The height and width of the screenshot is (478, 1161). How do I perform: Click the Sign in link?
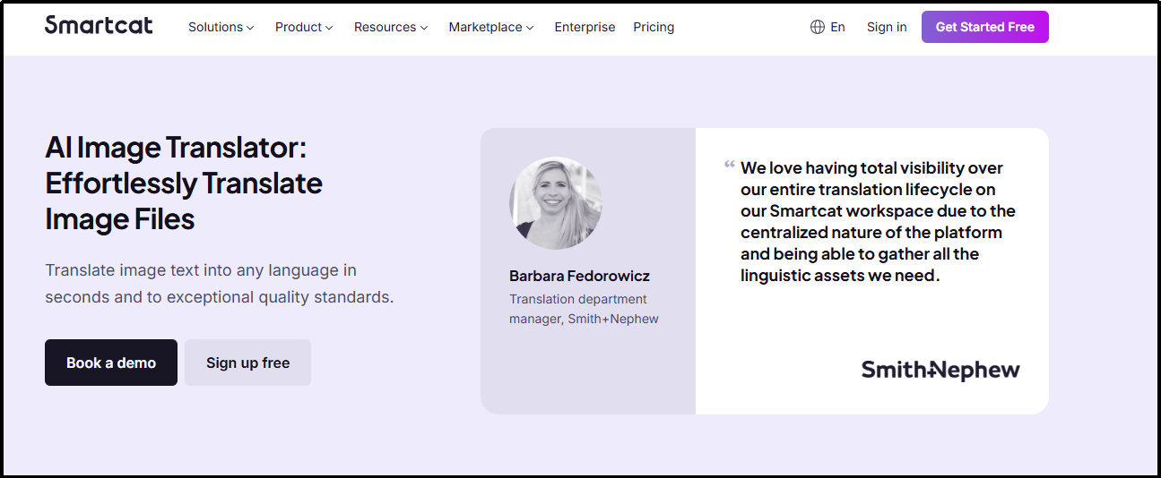tap(886, 27)
